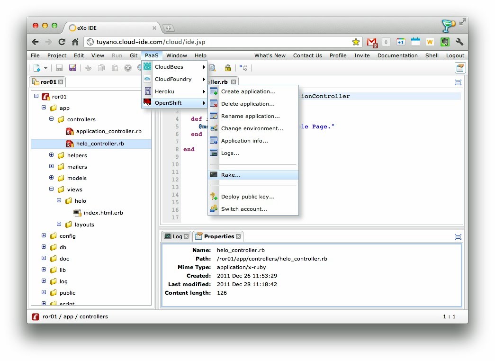Collapse the app folder

[44, 108]
